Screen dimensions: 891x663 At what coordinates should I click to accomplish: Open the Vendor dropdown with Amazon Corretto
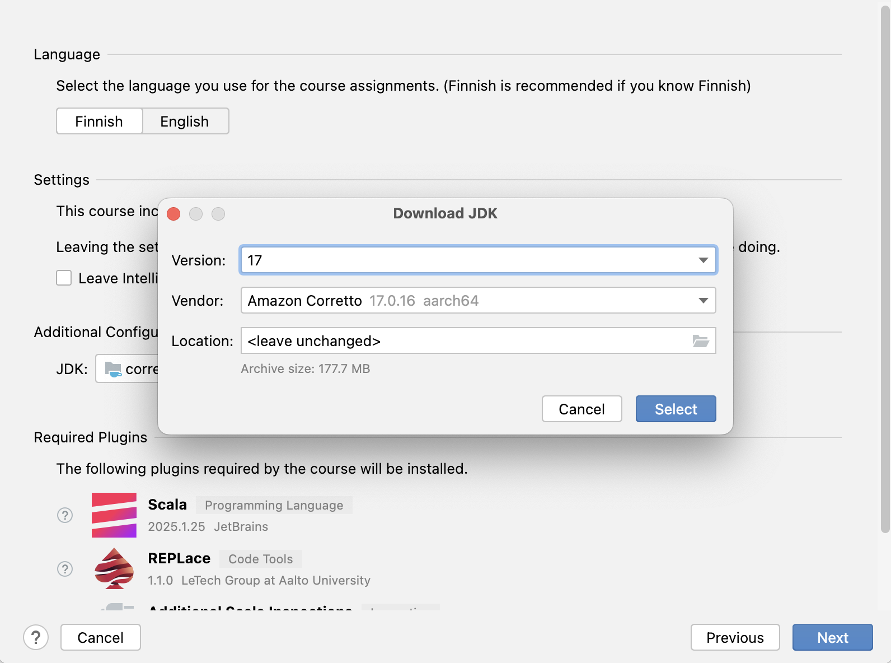click(703, 301)
